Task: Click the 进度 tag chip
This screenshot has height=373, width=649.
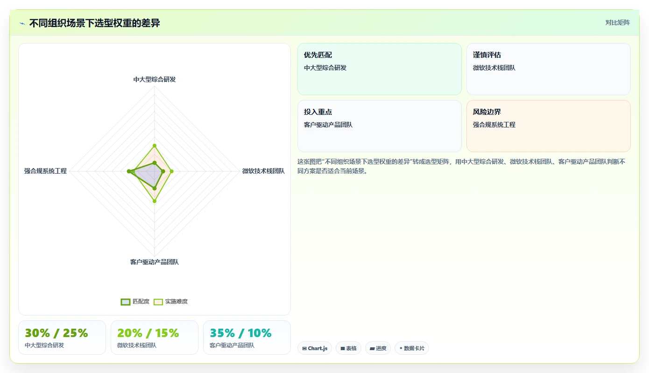Action: point(378,348)
